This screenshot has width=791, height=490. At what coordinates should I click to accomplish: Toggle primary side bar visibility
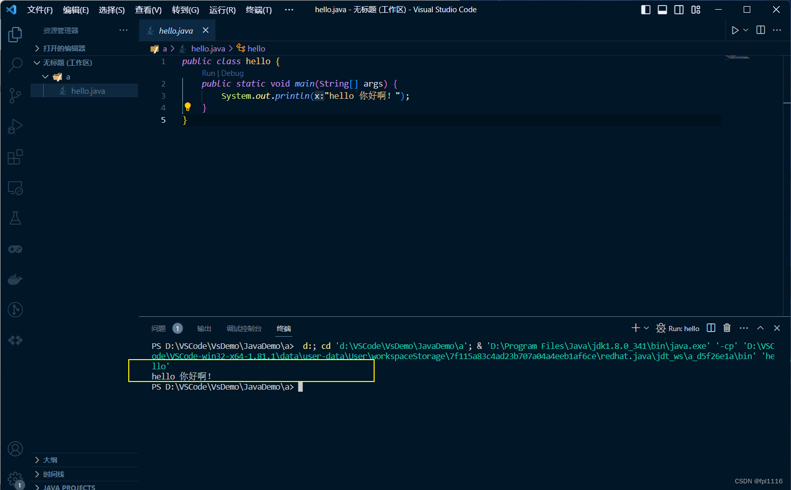[x=645, y=10]
